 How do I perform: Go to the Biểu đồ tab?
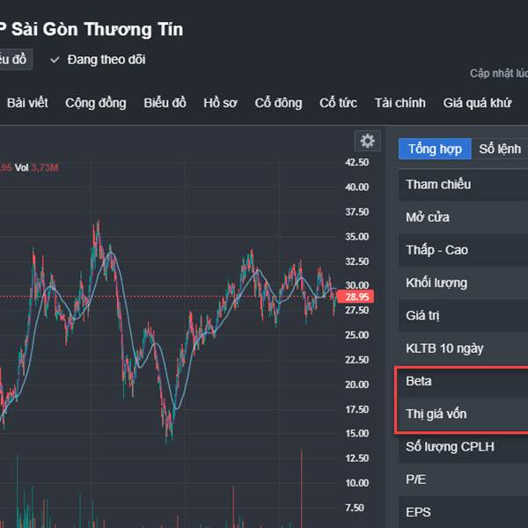[x=165, y=103]
